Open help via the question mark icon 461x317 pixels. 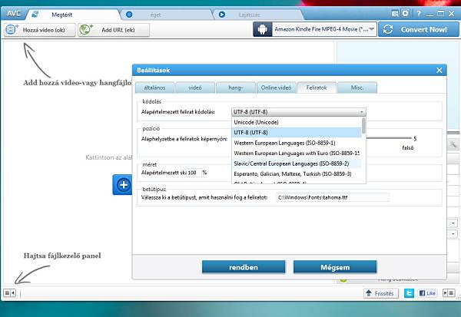point(419,14)
